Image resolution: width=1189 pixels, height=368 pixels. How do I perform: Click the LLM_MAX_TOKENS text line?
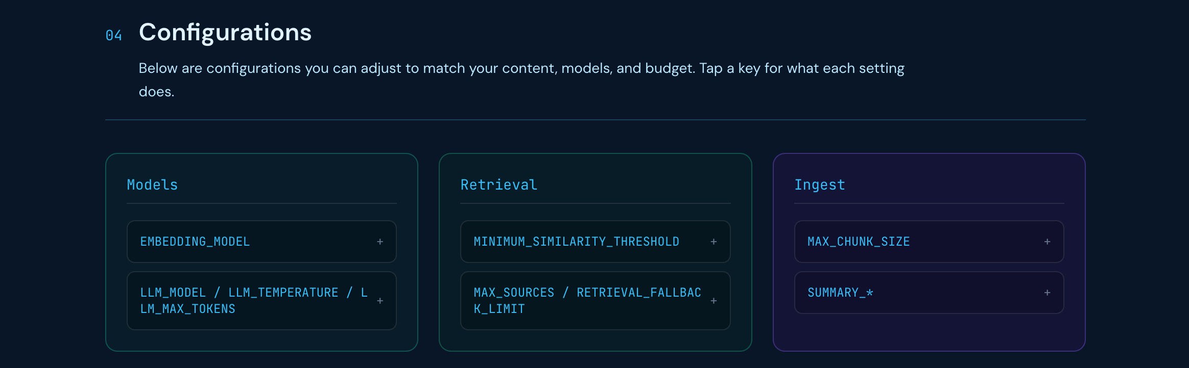click(188, 309)
